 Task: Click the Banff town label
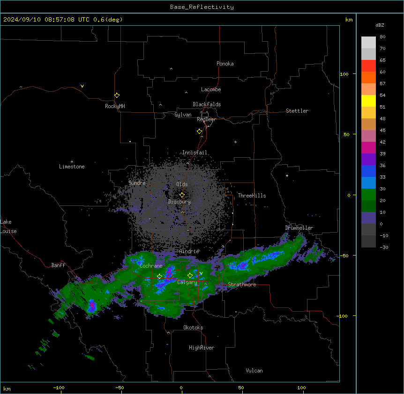tap(58, 265)
